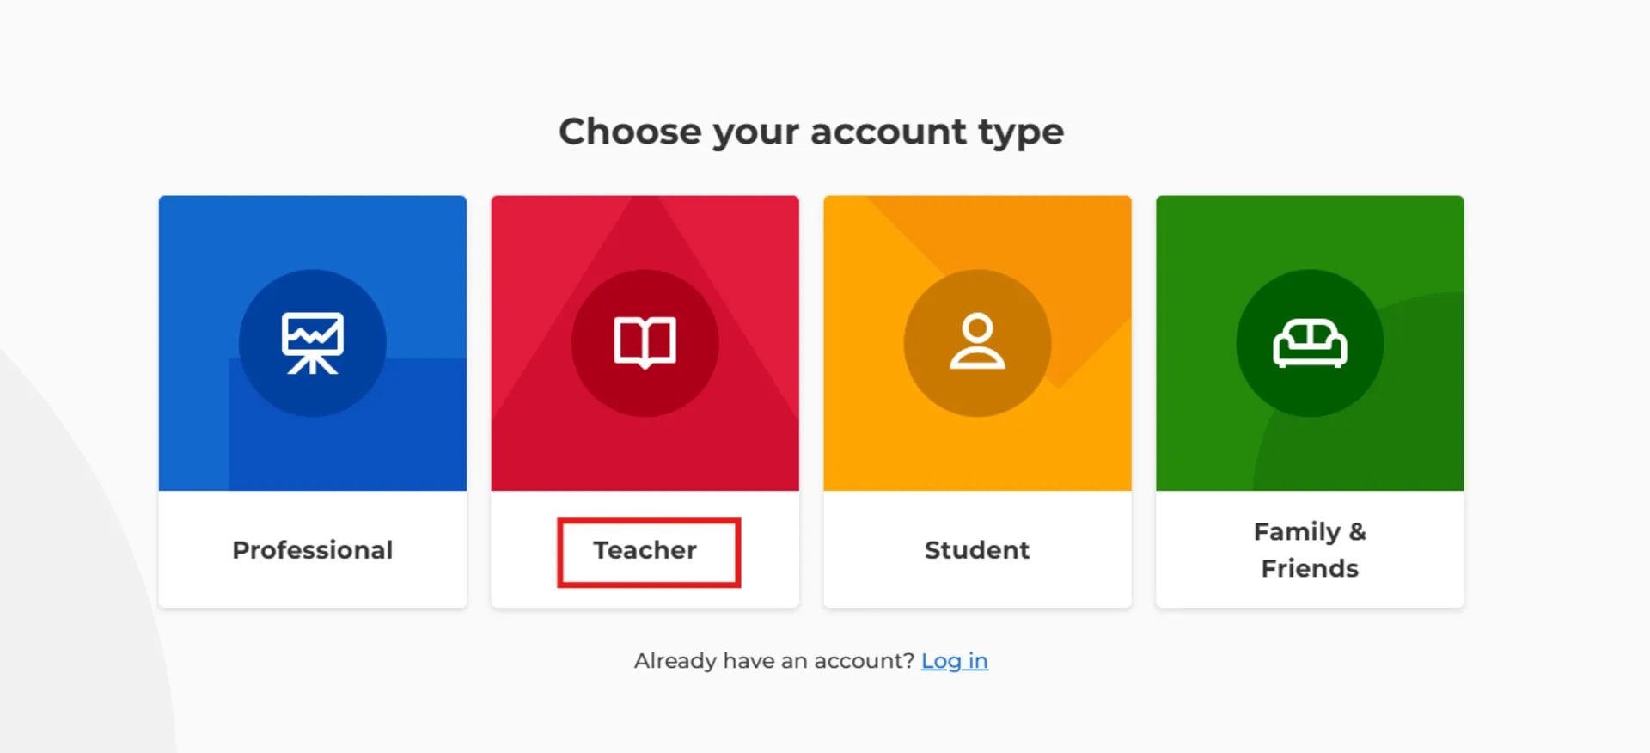This screenshot has height=753, width=1650.
Task: Click the blue Professional card background
Action: click(198, 447)
